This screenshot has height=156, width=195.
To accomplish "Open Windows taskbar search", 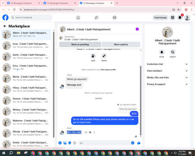I will tap(11, 153).
